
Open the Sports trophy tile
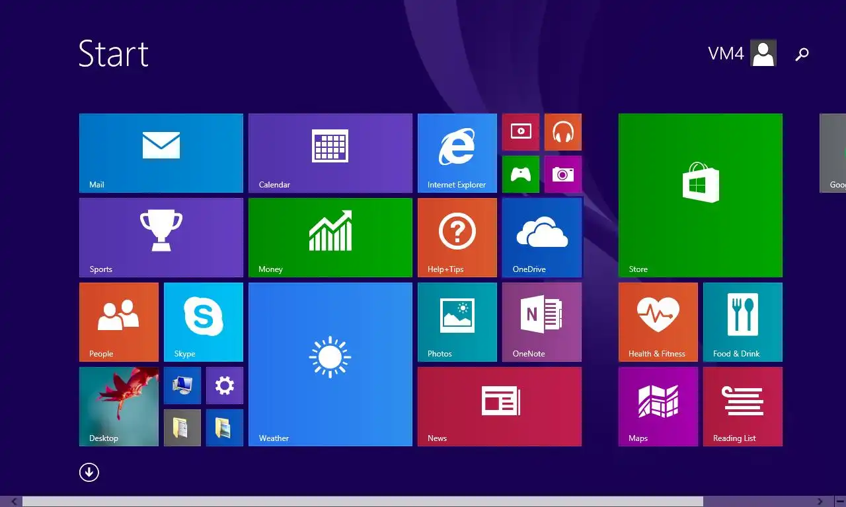click(161, 238)
